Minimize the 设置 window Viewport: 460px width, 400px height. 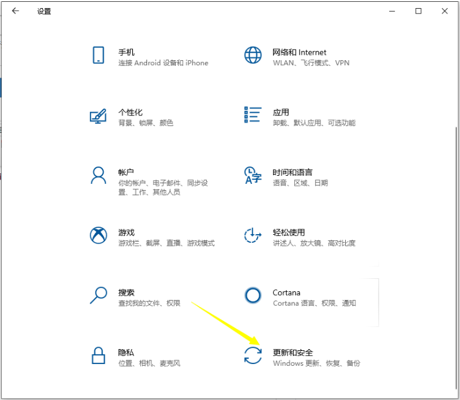[x=391, y=11]
